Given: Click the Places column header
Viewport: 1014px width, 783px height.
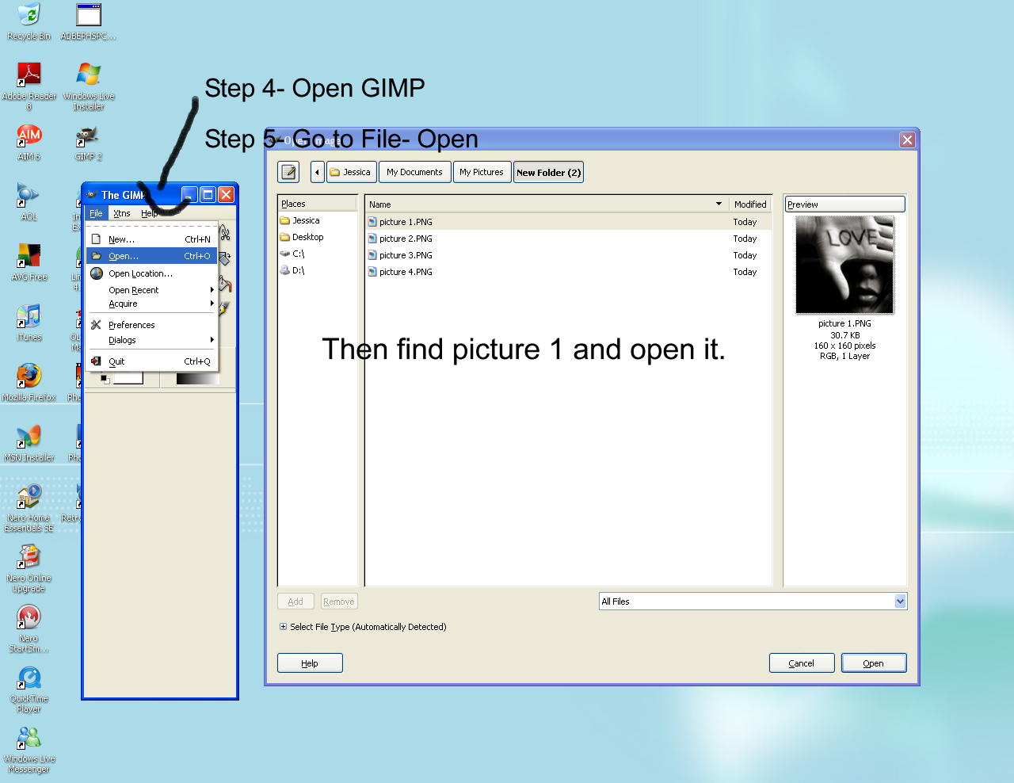Looking at the screenshot, I should (x=318, y=204).
